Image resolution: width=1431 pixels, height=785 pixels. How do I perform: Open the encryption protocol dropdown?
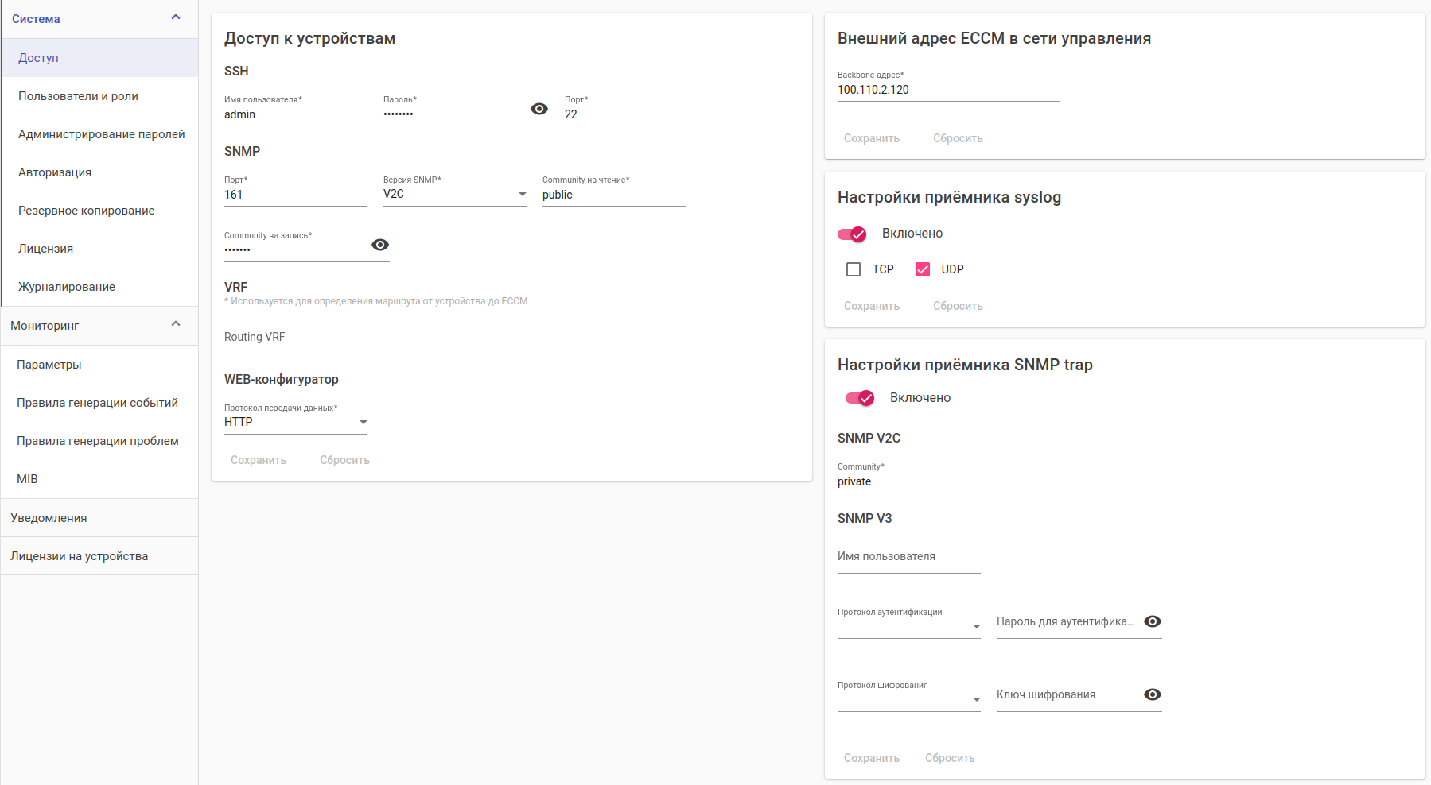(908, 699)
